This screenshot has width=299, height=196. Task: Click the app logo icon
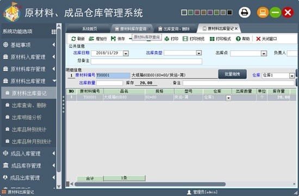(12, 12)
